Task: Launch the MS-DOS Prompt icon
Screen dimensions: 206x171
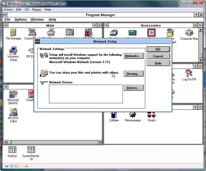Action: click(88, 32)
